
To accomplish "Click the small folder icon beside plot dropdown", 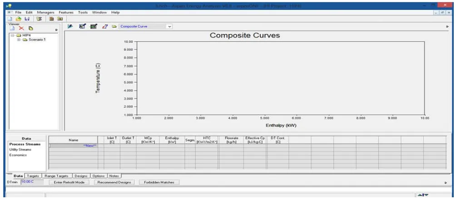I will point(114,26).
